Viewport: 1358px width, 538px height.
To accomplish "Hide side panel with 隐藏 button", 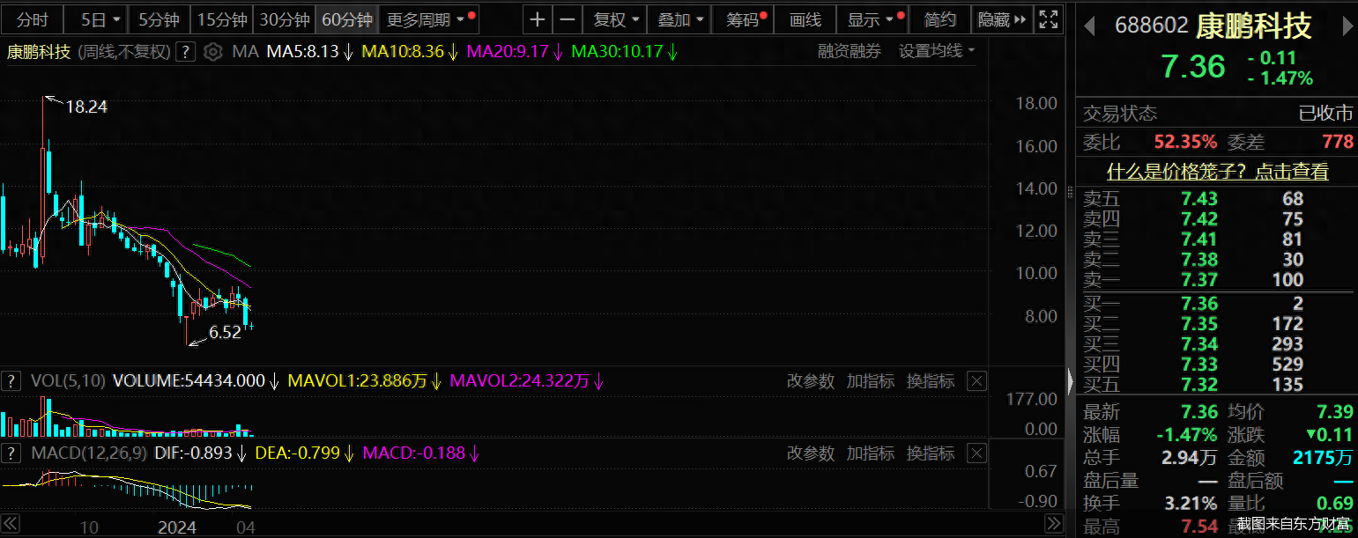I will 1002,18.
